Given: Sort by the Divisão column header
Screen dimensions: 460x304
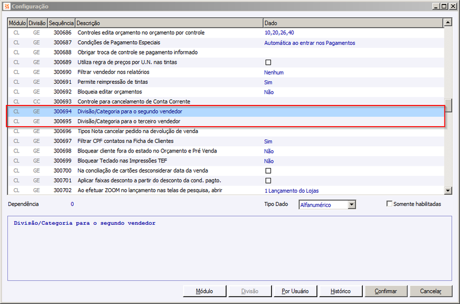Looking at the screenshot, I should pyautogui.click(x=37, y=23).
